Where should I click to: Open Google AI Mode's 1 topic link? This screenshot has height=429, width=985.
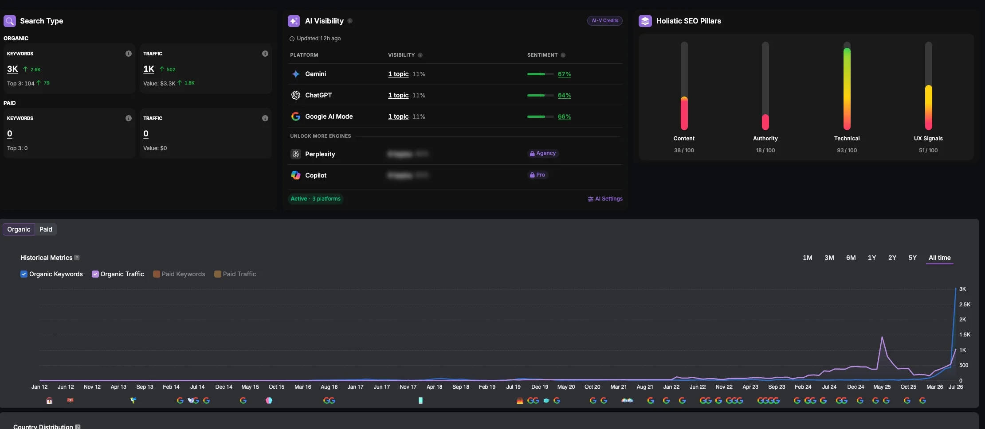[398, 116]
